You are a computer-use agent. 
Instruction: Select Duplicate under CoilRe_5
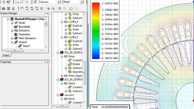point(77,41)
